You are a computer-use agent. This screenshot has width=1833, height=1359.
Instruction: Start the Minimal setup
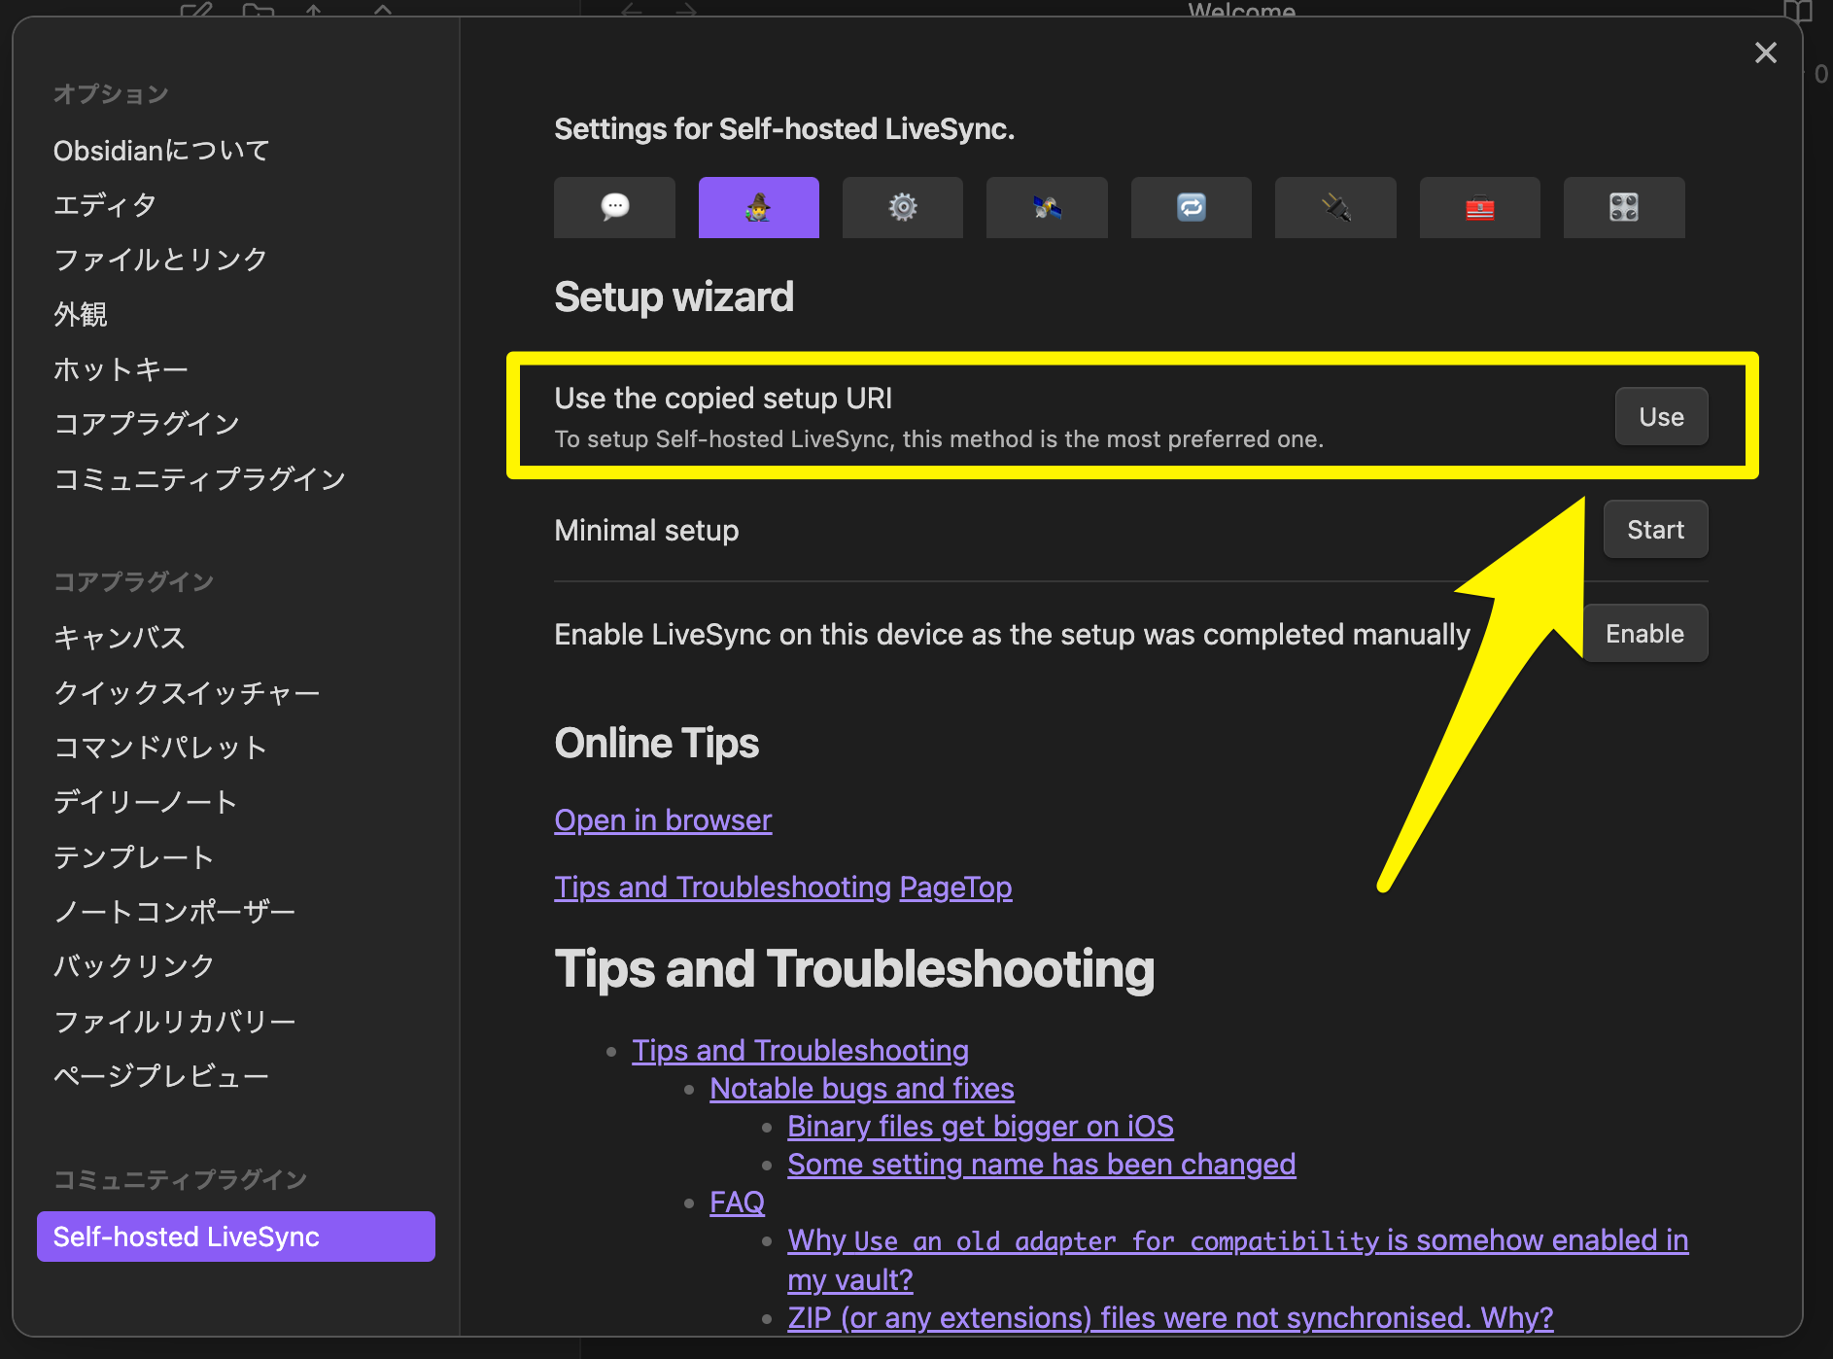point(1655,529)
